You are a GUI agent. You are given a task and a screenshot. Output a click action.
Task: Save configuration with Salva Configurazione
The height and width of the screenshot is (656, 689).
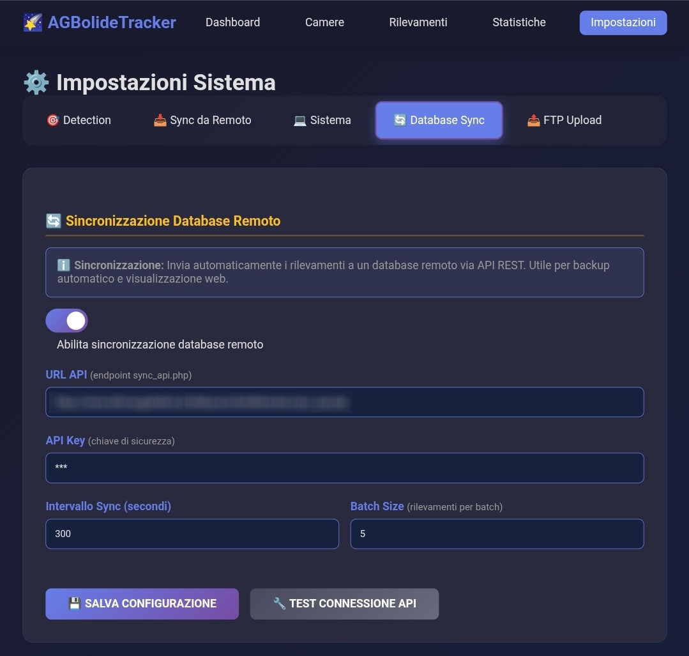click(x=142, y=604)
